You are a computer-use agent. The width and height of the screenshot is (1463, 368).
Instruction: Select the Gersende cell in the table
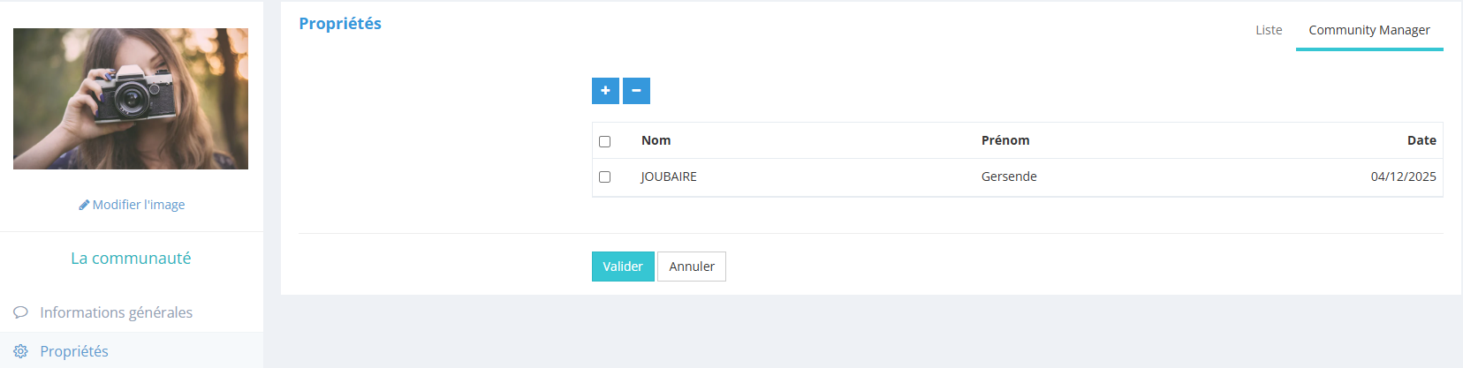pos(1009,176)
